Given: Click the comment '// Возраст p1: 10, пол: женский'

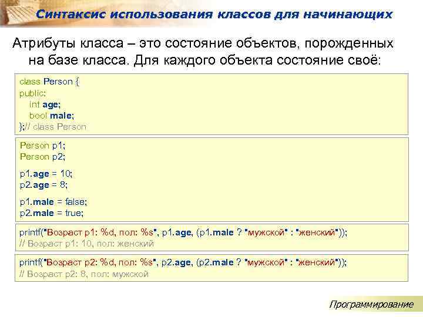Looking at the screenshot, I should pyautogui.click(x=86, y=244).
